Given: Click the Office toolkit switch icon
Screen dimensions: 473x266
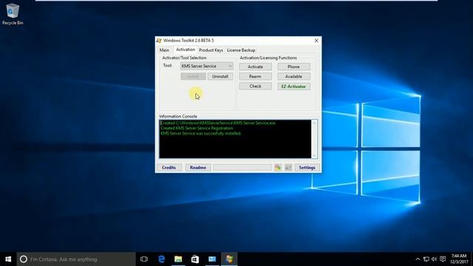Looking at the screenshot, I should (x=278, y=168).
